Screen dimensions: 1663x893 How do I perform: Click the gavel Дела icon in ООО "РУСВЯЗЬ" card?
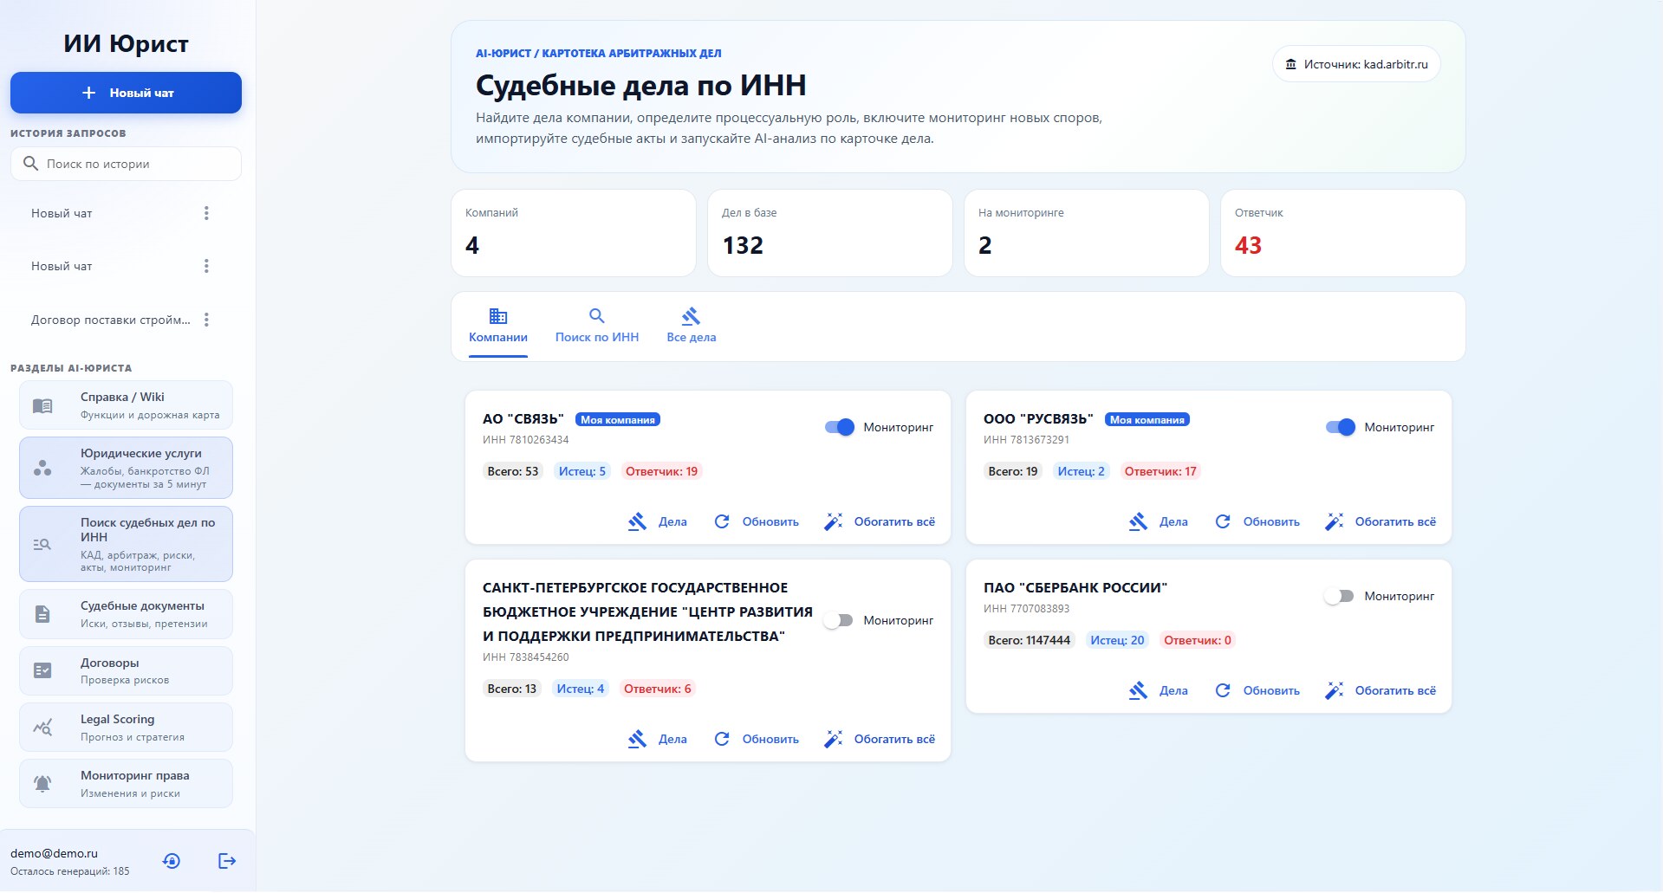point(1139,521)
